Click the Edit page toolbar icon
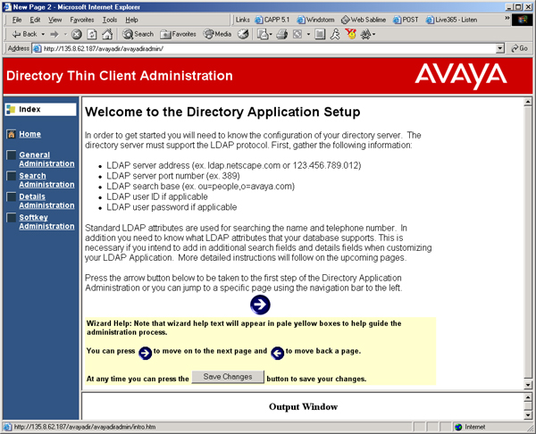Screen dimensions: 536x434 297,34
